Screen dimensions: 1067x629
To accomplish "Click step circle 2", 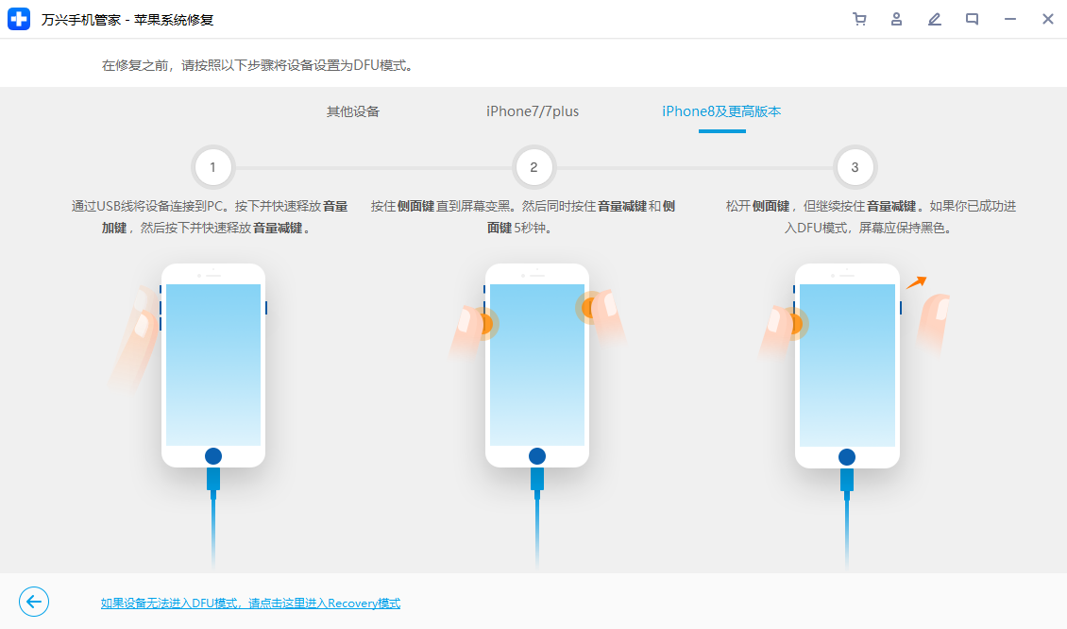I will pos(533,166).
